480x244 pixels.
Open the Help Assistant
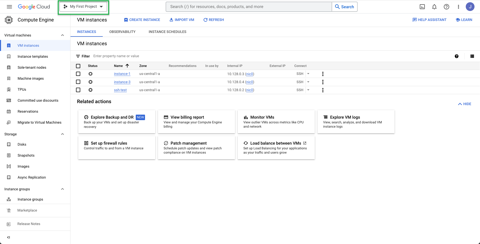[429, 20]
